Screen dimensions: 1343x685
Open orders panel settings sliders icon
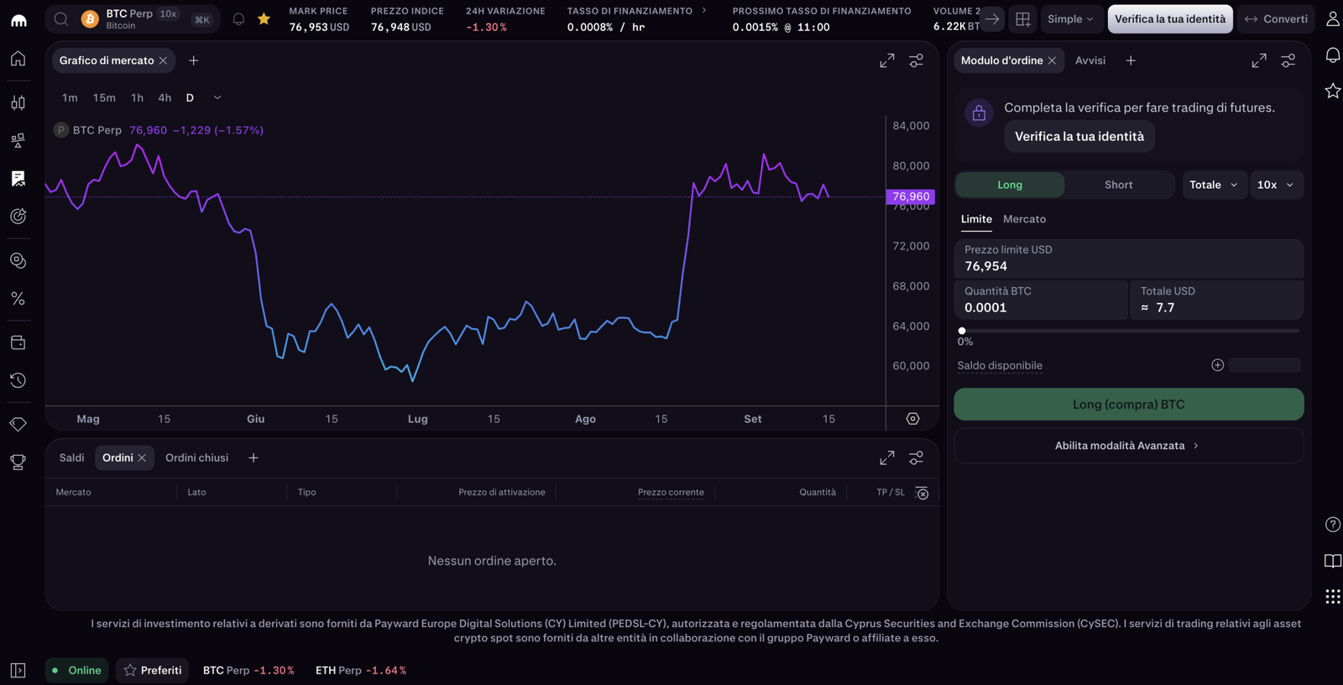(916, 458)
